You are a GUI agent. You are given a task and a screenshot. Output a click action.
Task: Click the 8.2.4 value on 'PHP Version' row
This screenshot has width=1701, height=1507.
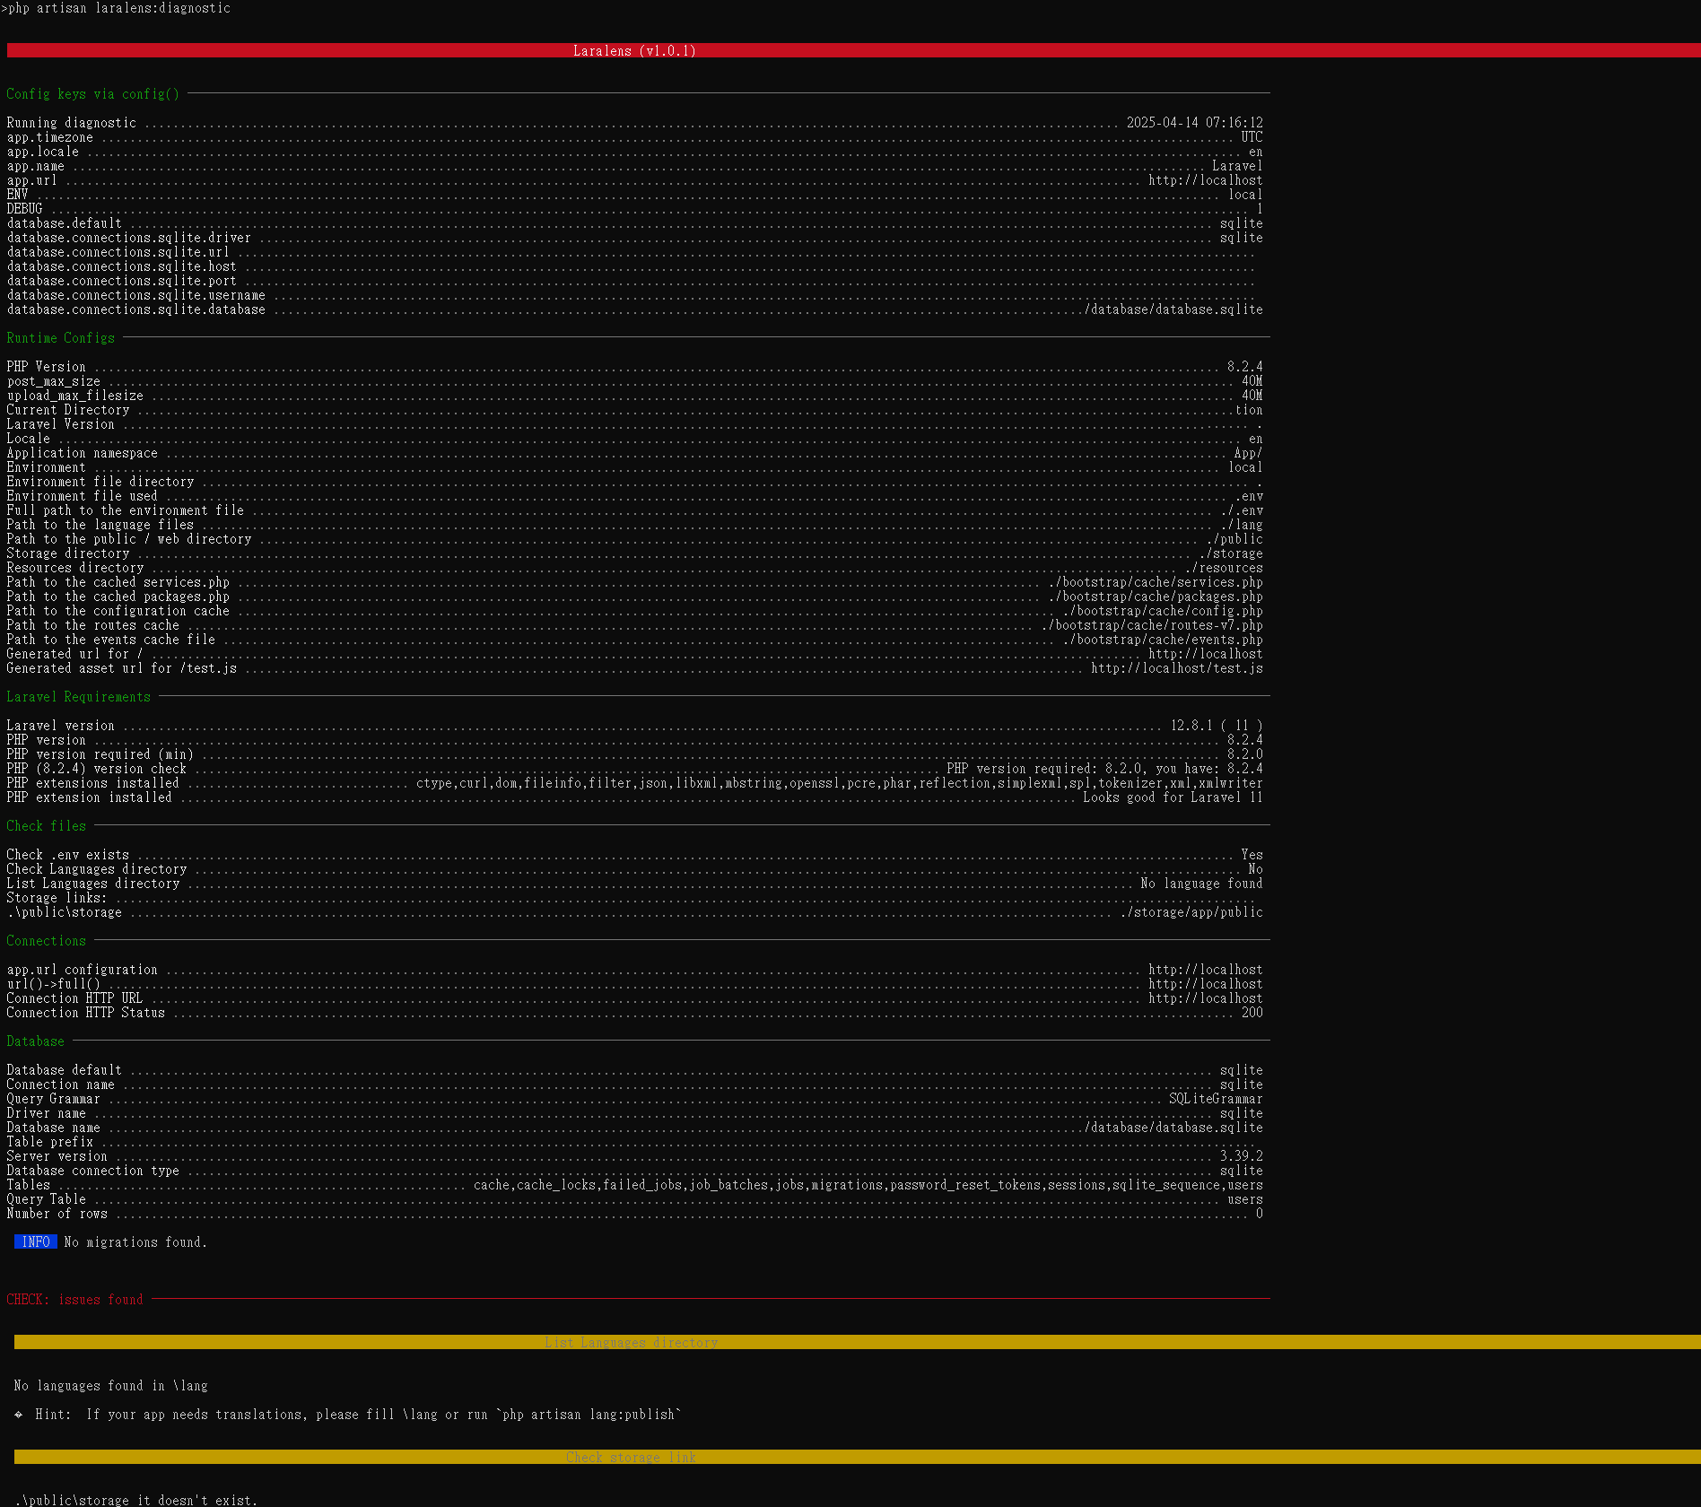click(1245, 367)
